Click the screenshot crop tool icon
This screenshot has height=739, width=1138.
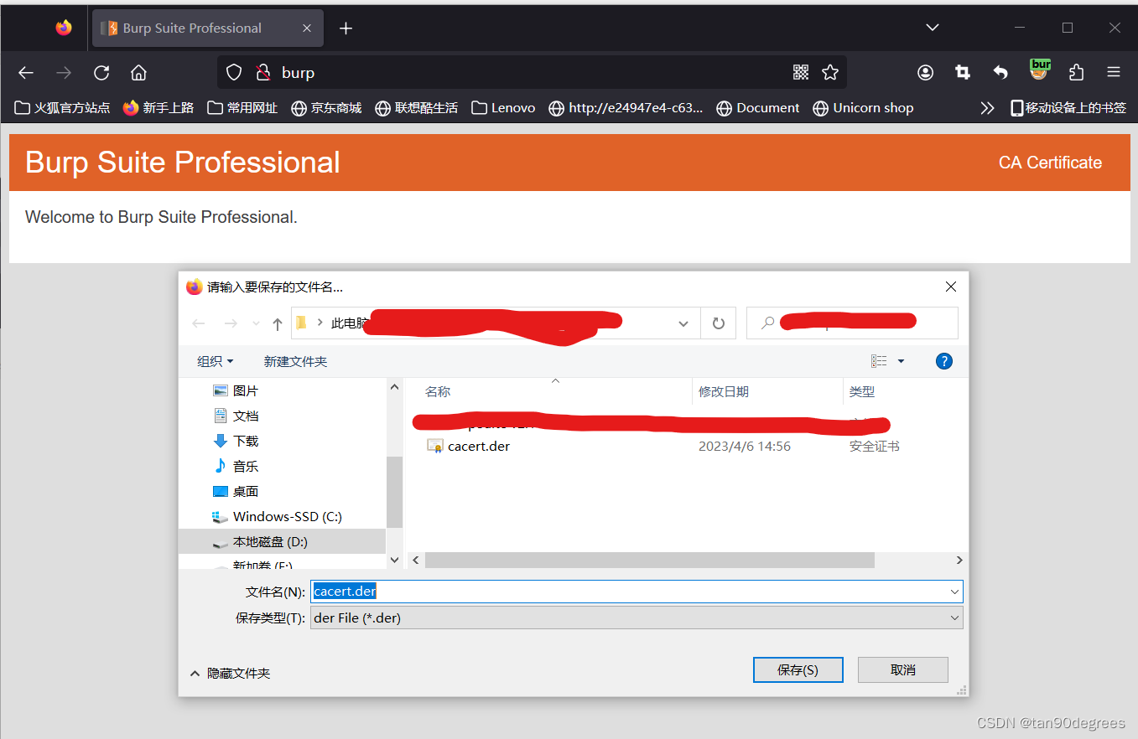click(963, 73)
